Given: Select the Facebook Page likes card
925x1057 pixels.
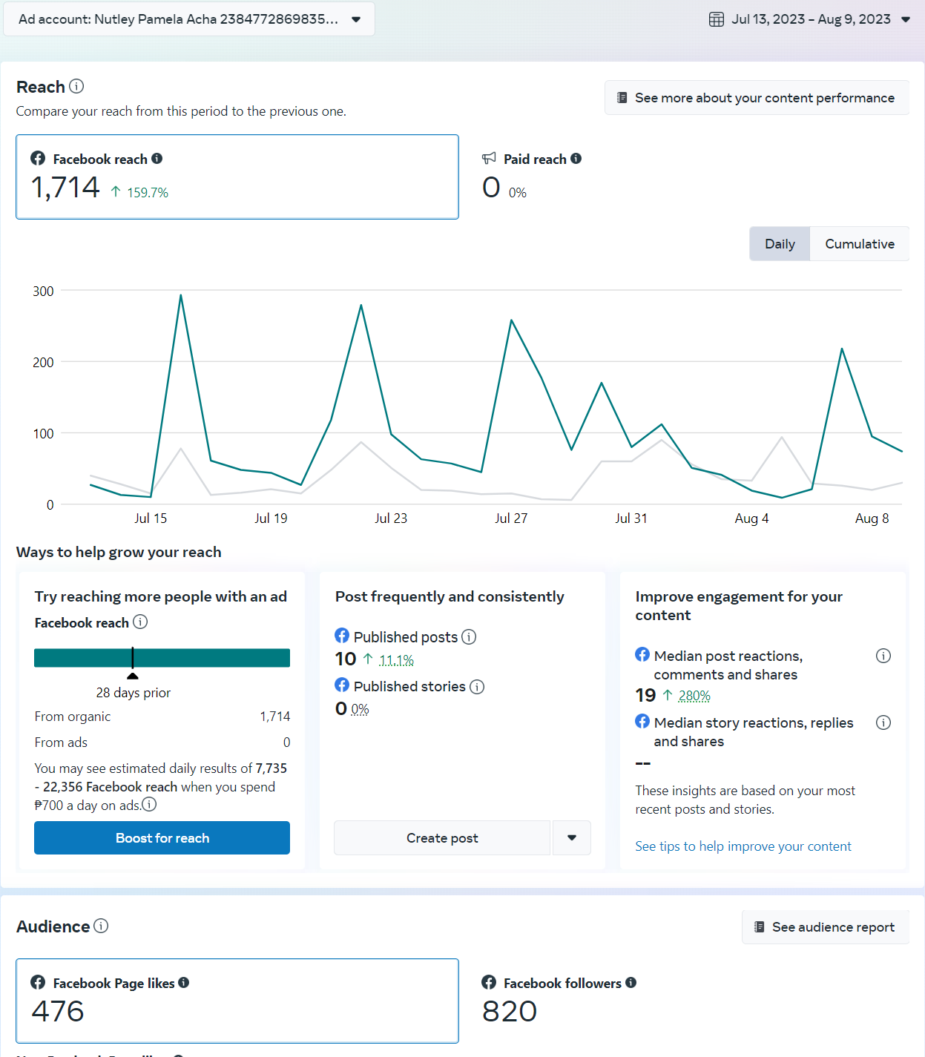Looking at the screenshot, I should tap(237, 1001).
